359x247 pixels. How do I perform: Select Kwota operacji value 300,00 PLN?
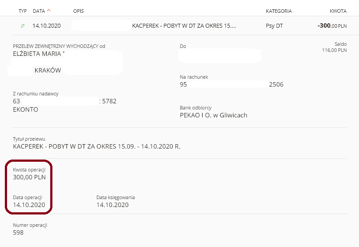[x=30, y=177]
